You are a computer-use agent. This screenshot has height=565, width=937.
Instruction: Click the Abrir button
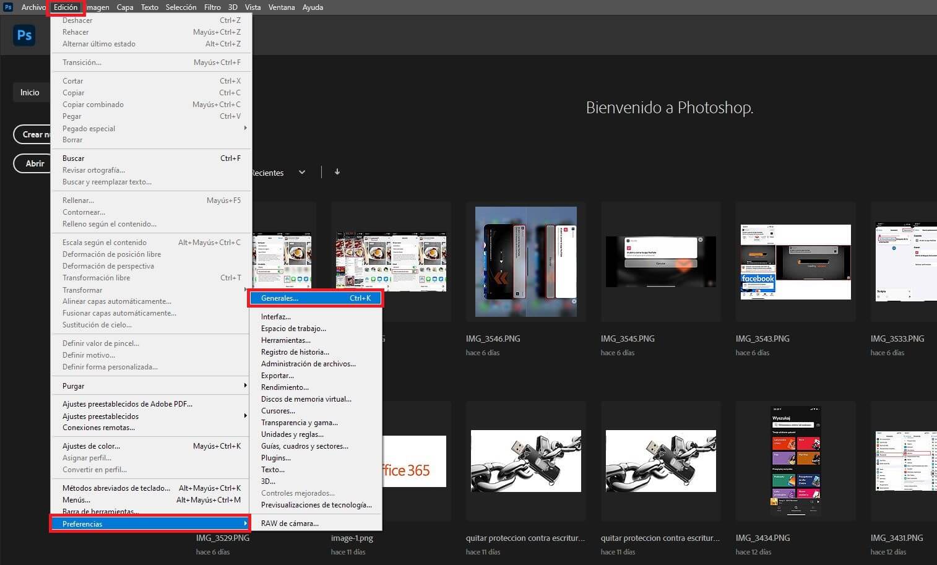tap(32, 163)
